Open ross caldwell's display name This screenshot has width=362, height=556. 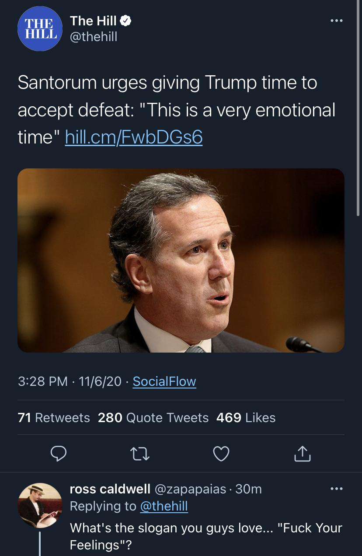tap(110, 489)
